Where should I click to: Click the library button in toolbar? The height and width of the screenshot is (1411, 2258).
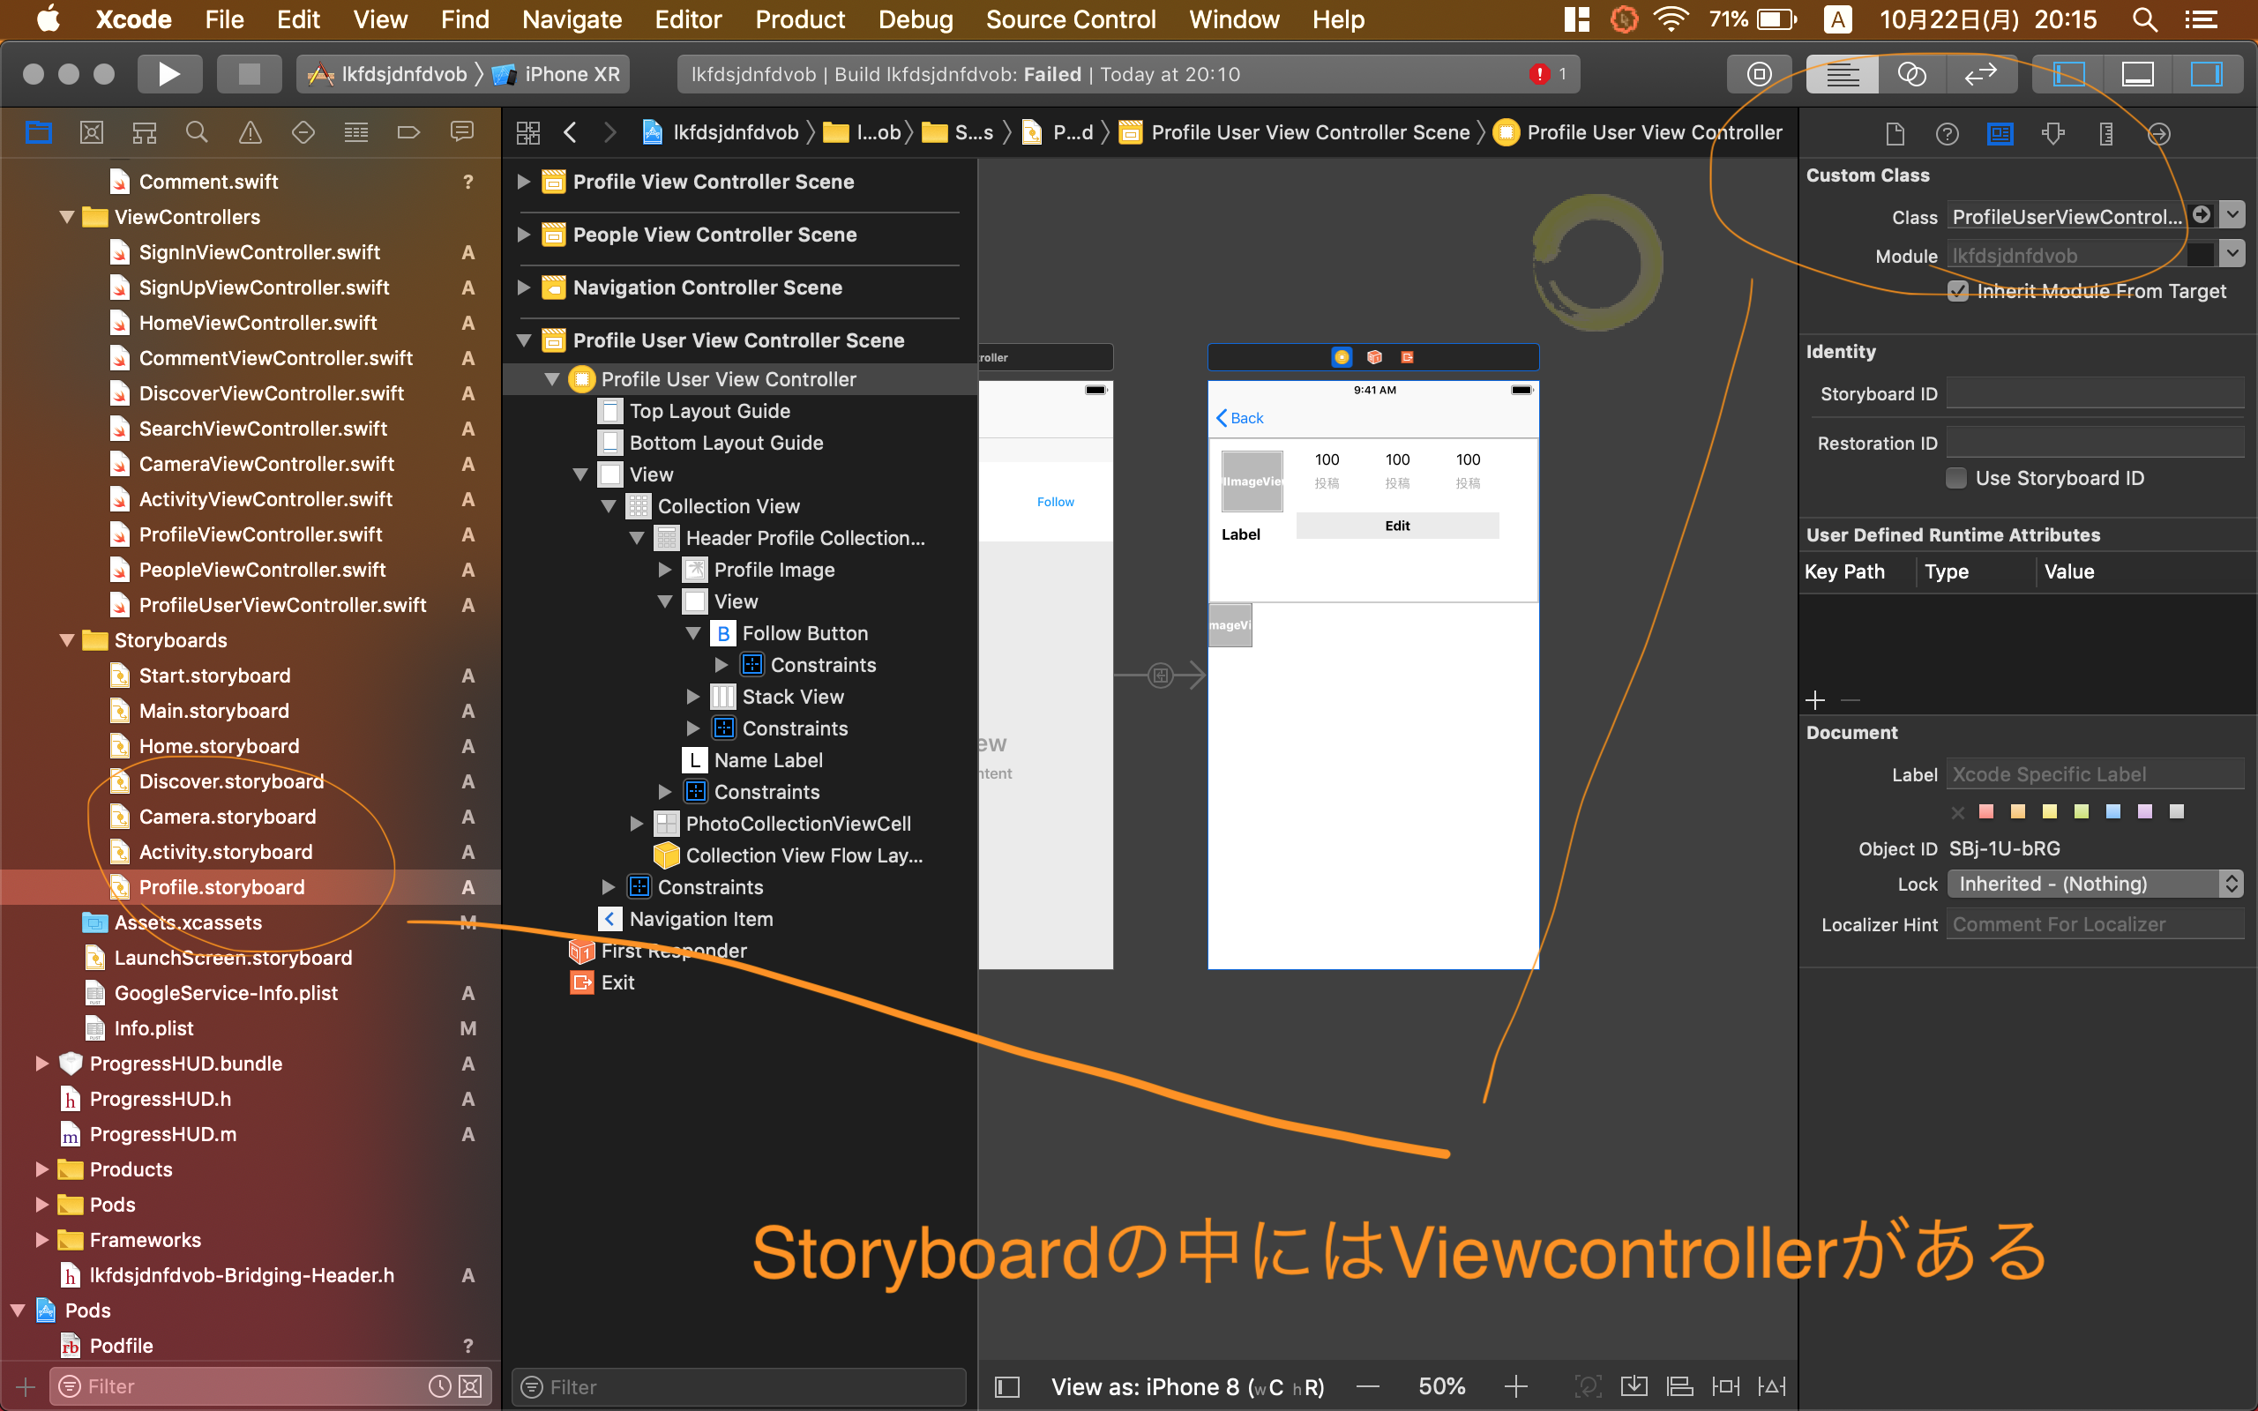(1759, 74)
